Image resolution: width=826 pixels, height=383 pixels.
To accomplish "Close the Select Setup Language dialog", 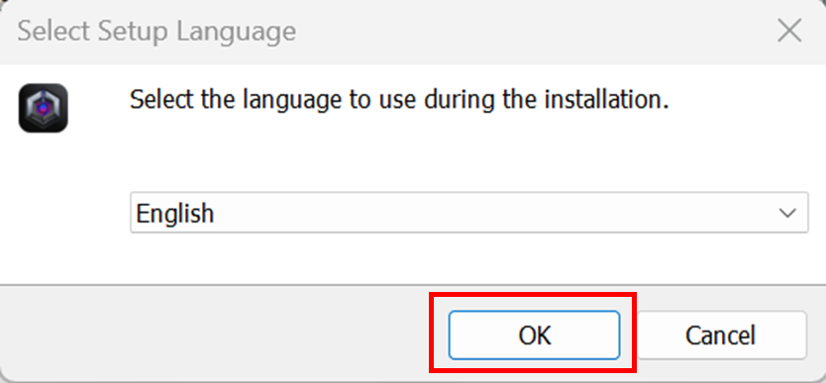I will (789, 31).
